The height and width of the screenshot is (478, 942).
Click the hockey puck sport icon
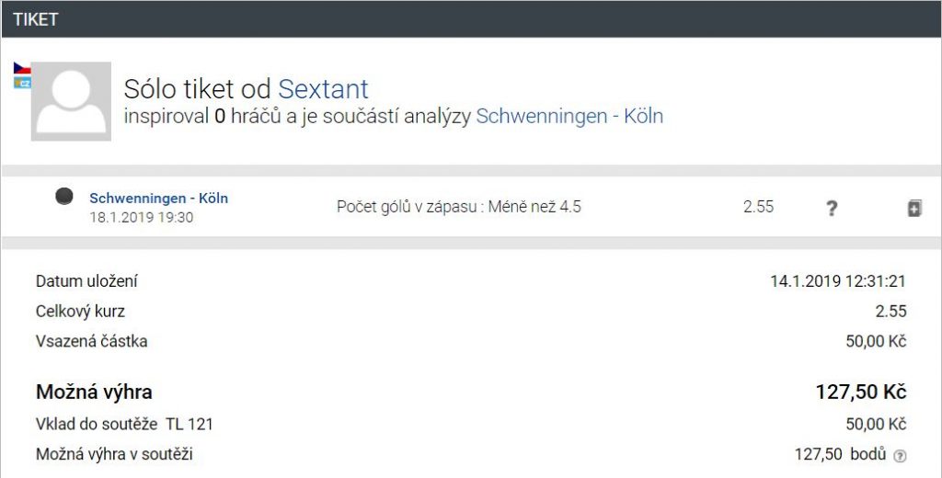[x=64, y=196]
